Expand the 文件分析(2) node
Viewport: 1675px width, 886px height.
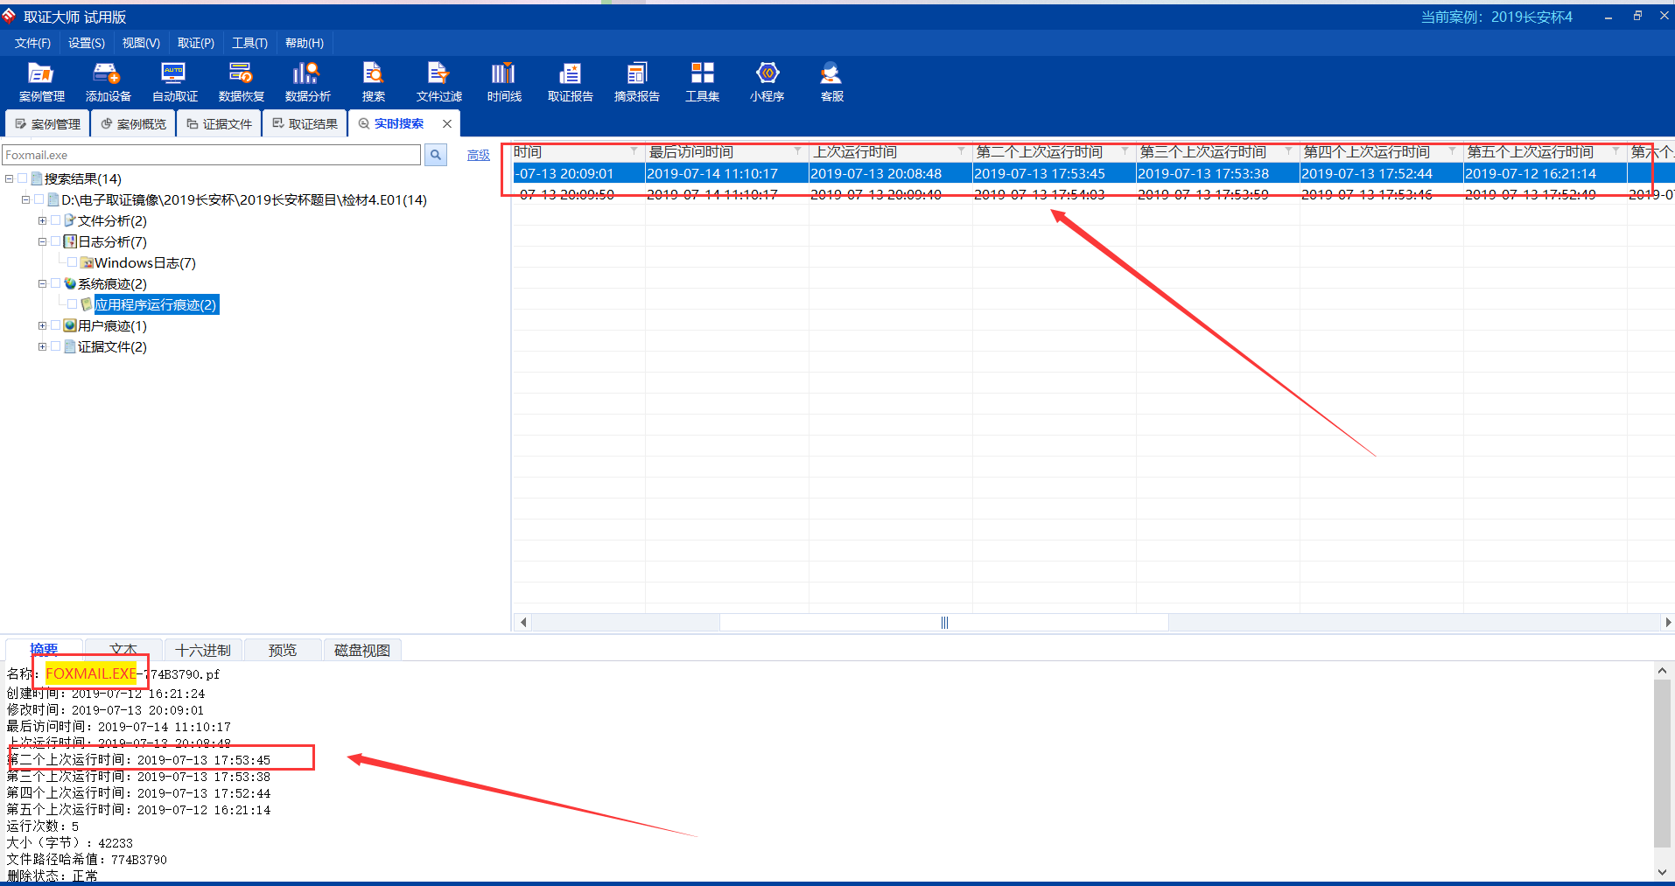coord(42,220)
